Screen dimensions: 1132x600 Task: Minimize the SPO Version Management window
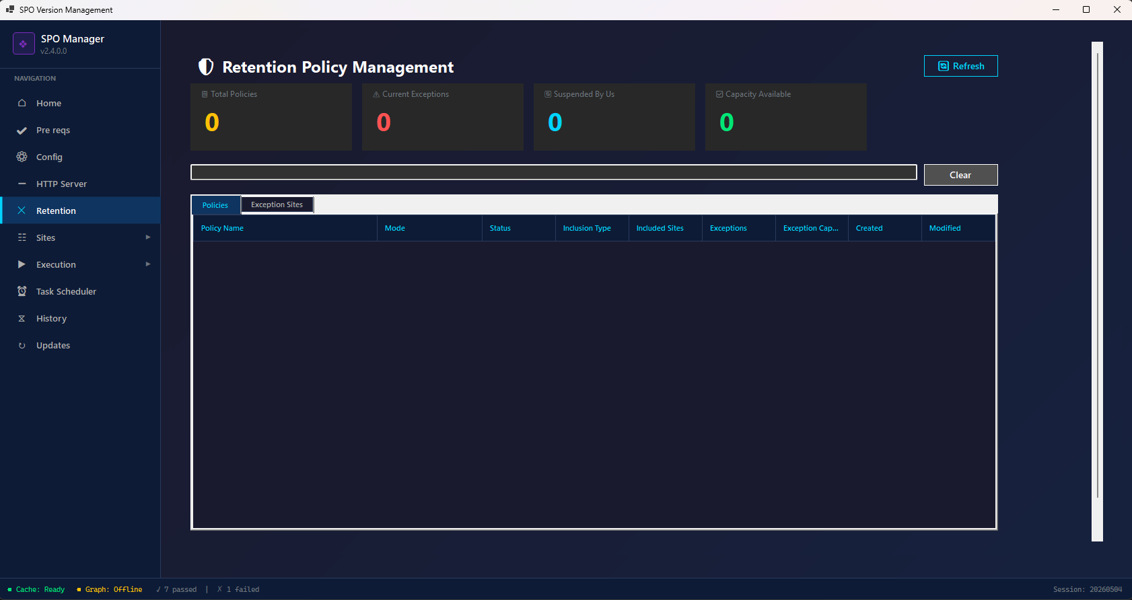coord(1056,9)
